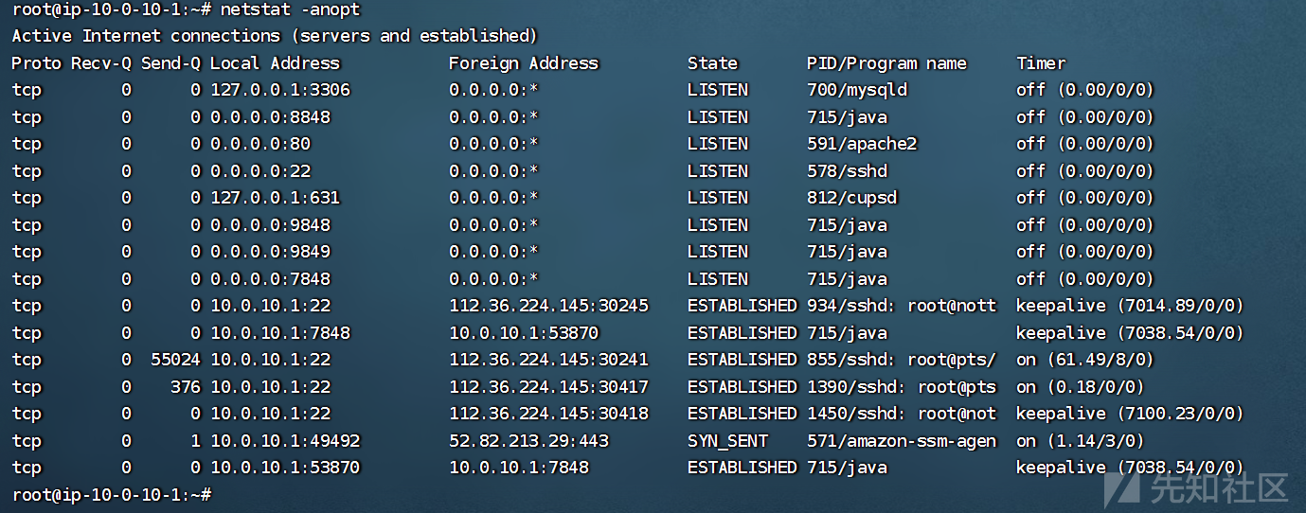Click the bottom root@ip-10-0-10-1 shell prompt

tap(111, 495)
